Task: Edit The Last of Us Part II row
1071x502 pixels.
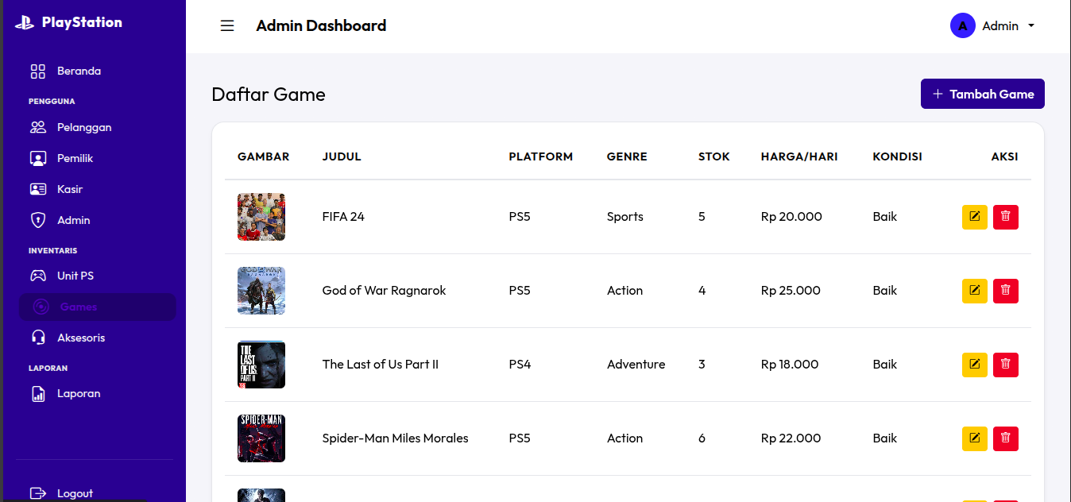Action: pos(975,365)
